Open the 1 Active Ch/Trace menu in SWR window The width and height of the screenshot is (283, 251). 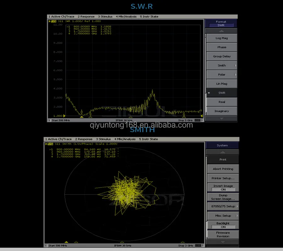[61, 17]
